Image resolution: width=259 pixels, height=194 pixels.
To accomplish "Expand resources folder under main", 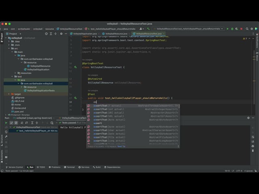I will (15, 73).
